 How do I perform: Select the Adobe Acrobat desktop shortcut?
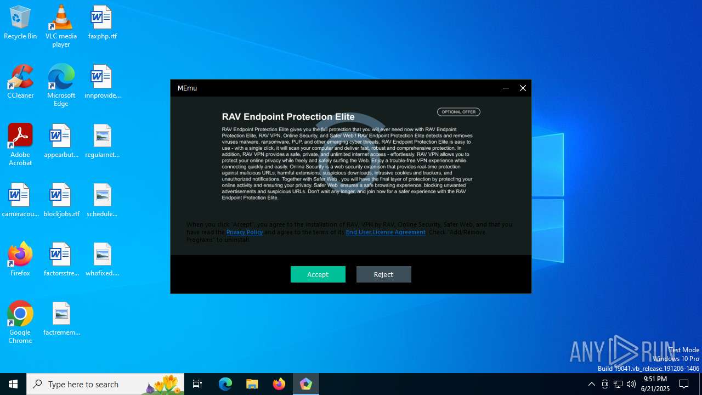pos(20,144)
